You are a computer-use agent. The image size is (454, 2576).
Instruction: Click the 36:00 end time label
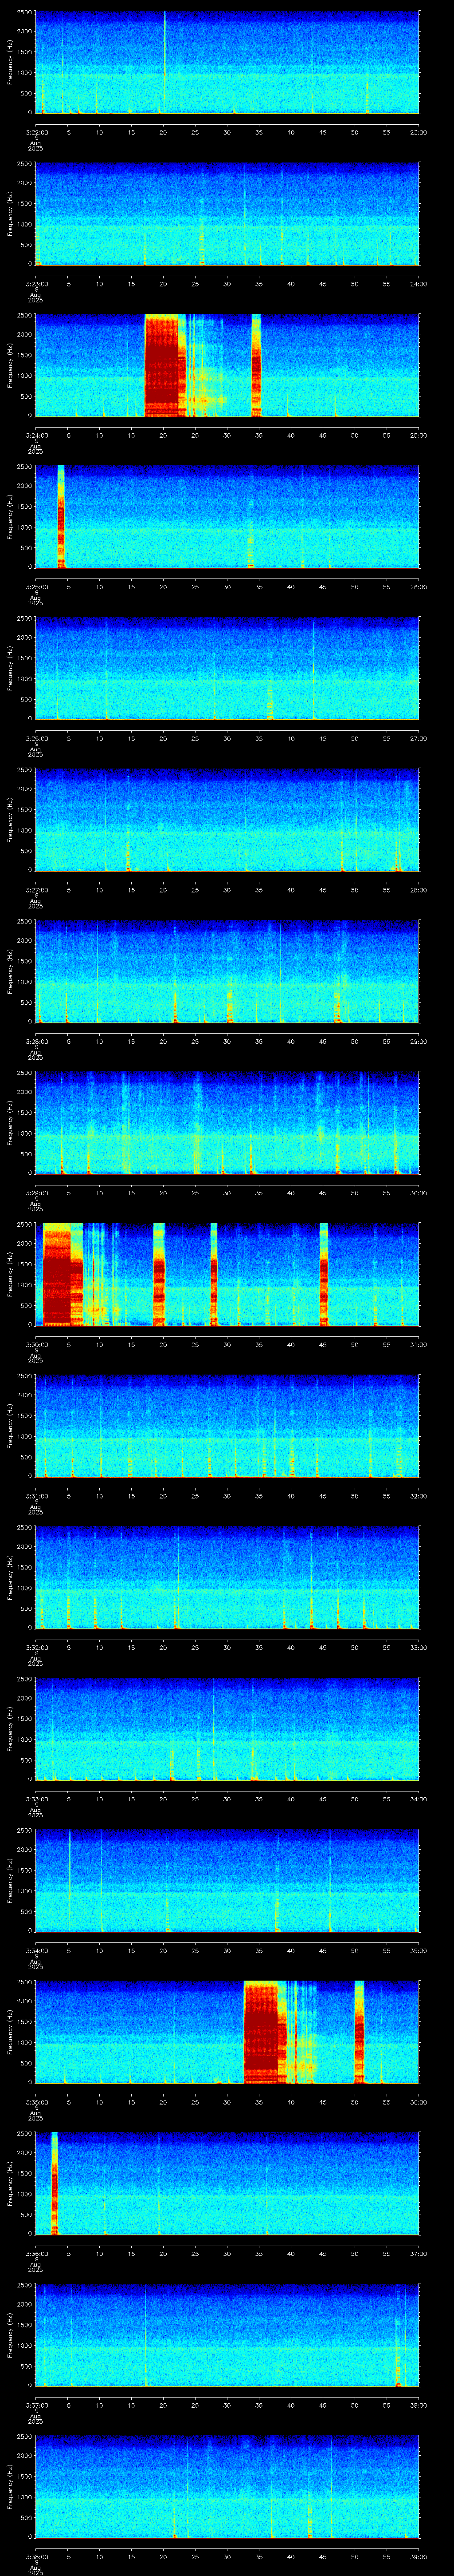(x=418, y=2102)
